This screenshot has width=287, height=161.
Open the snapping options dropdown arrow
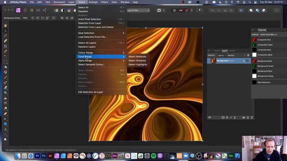pyautogui.click(x=191, y=10)
